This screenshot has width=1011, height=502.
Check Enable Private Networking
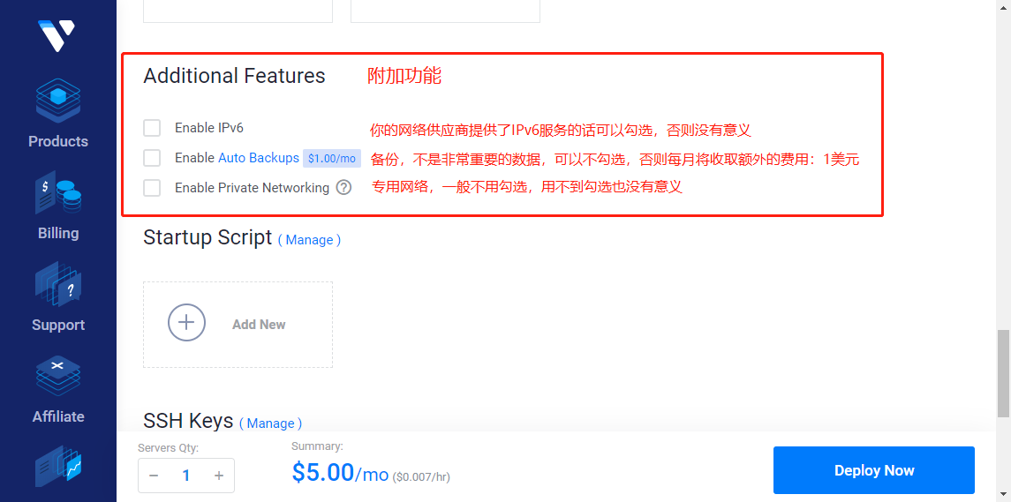(x=152, y=188)
